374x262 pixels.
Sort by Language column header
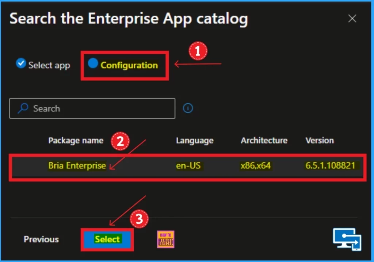click(195, 141)
